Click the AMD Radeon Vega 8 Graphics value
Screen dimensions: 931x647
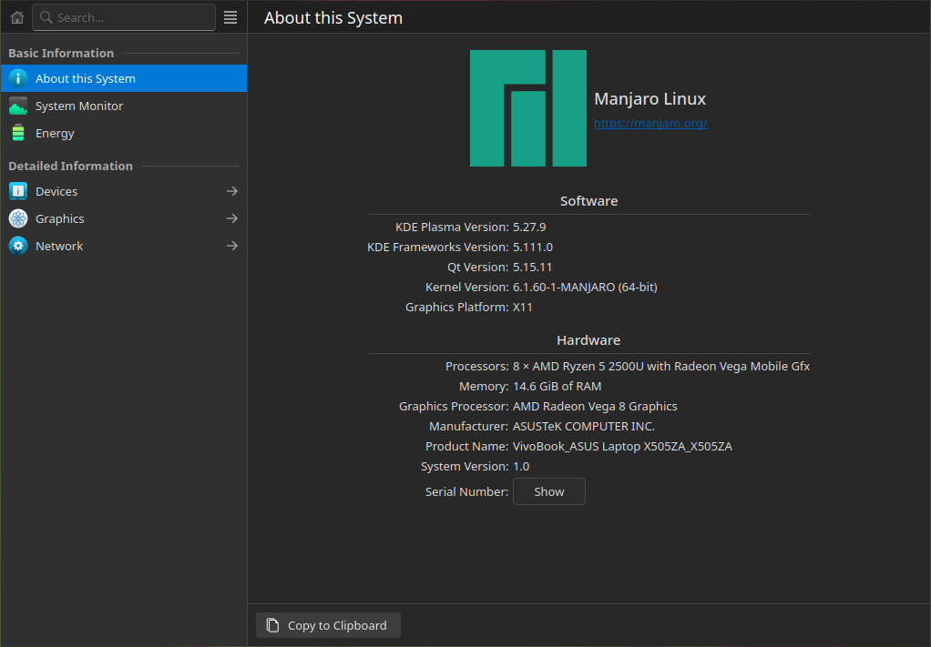click(594, 406)
